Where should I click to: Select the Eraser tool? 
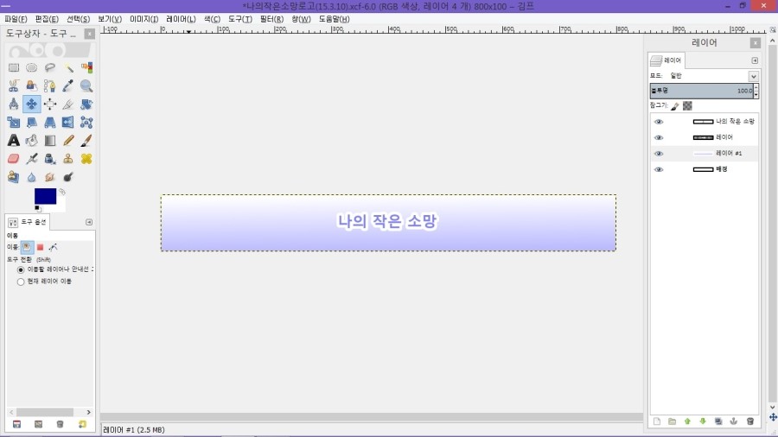[13, 159]
